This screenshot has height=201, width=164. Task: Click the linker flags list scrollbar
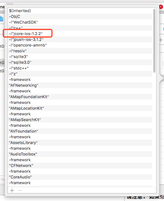click(x=154, y=41)
